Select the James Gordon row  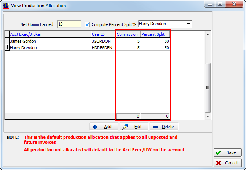click(50, 41)
